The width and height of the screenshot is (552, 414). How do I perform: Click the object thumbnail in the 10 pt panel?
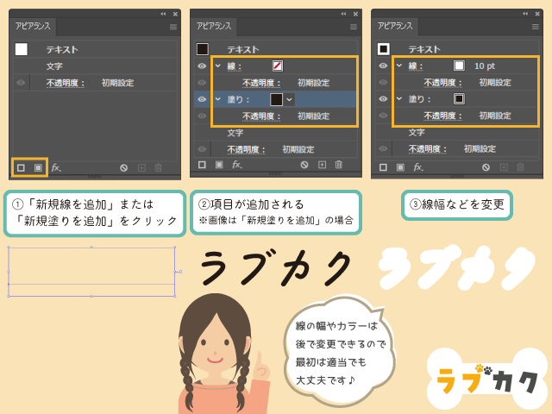[384, 49]
